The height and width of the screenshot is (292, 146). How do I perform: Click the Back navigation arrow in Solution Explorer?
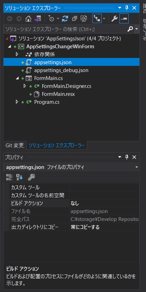(x=10, y=19)
